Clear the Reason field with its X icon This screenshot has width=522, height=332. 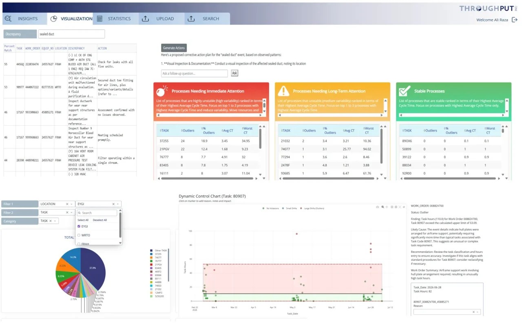[x=473, y=312]
